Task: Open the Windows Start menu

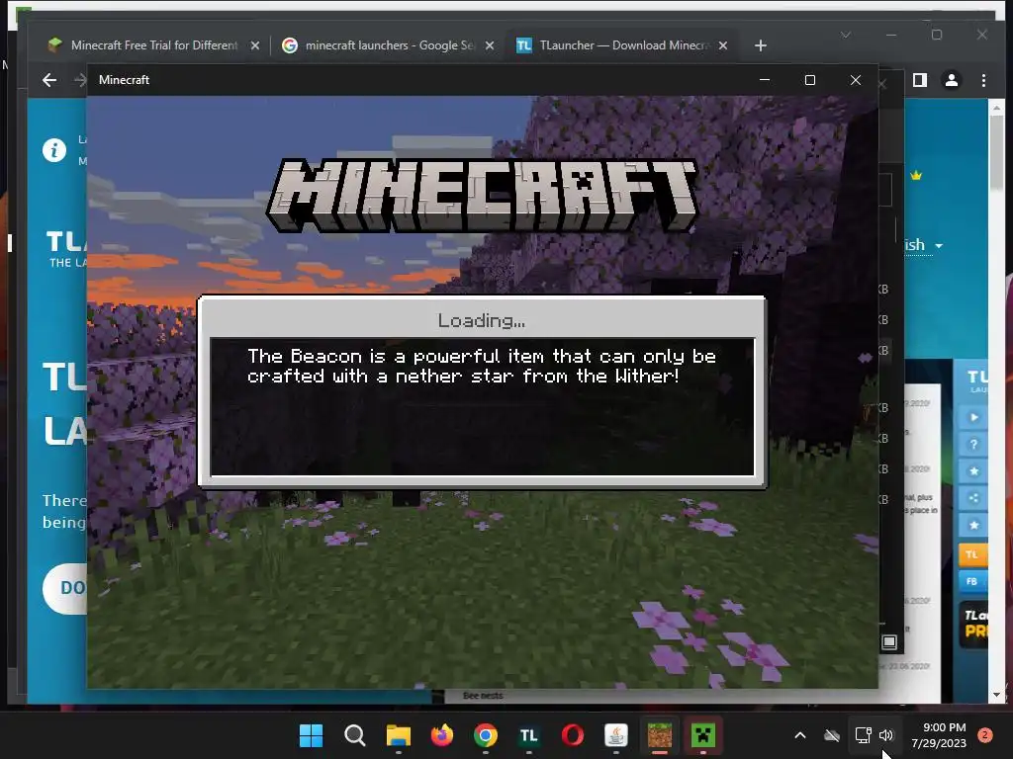Action: point(311,735)
